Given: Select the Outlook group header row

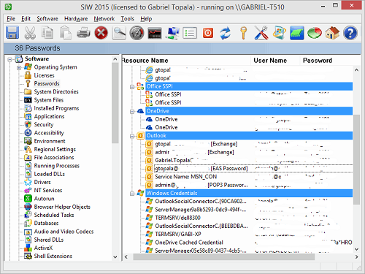Looking at the screenshot, I should (249, 136).
